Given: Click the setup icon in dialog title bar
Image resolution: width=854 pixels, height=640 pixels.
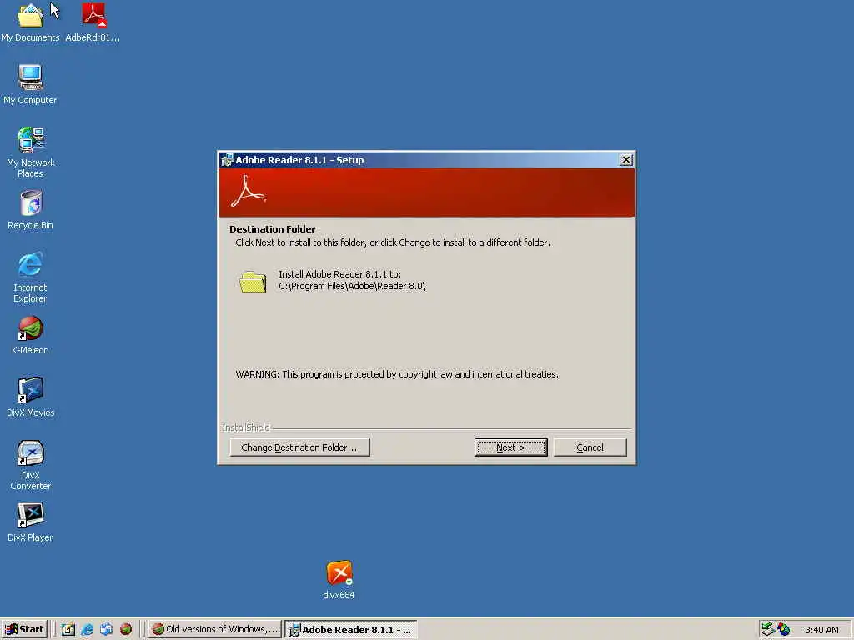Looking at the screenshot, I should point(227,160).
